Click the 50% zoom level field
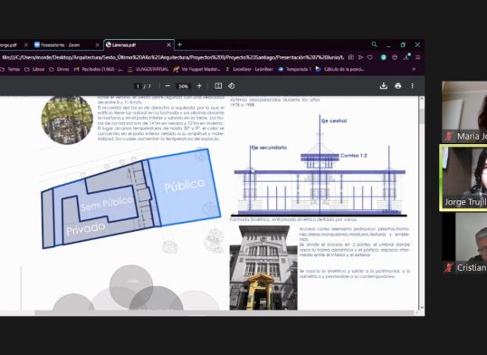The image size is (487, 355). coord(183,86)
